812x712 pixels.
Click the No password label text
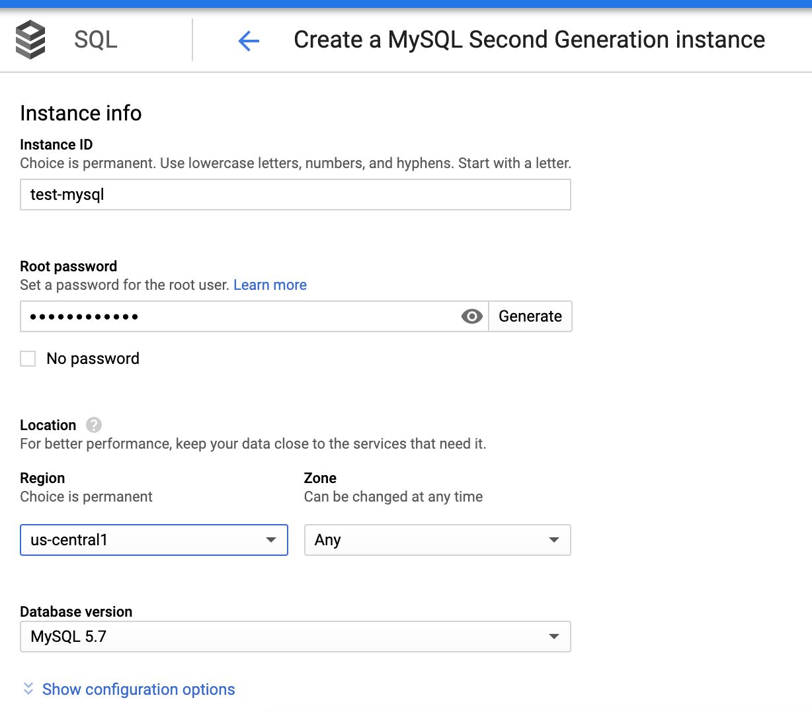(x=93, y=359)
